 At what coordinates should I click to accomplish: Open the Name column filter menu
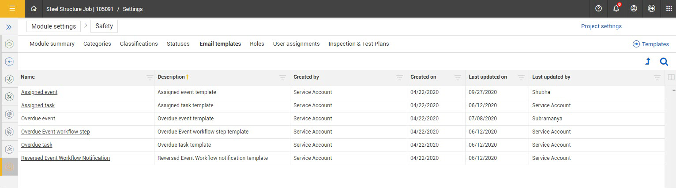coord(150,77)
